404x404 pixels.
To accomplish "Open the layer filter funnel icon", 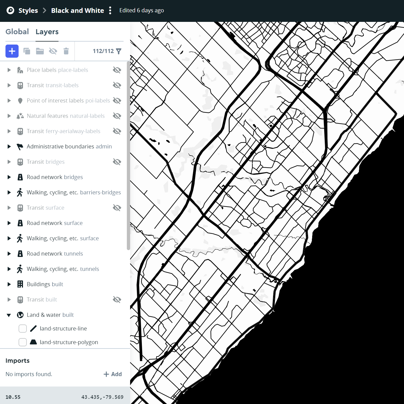I will pos(119,51).
